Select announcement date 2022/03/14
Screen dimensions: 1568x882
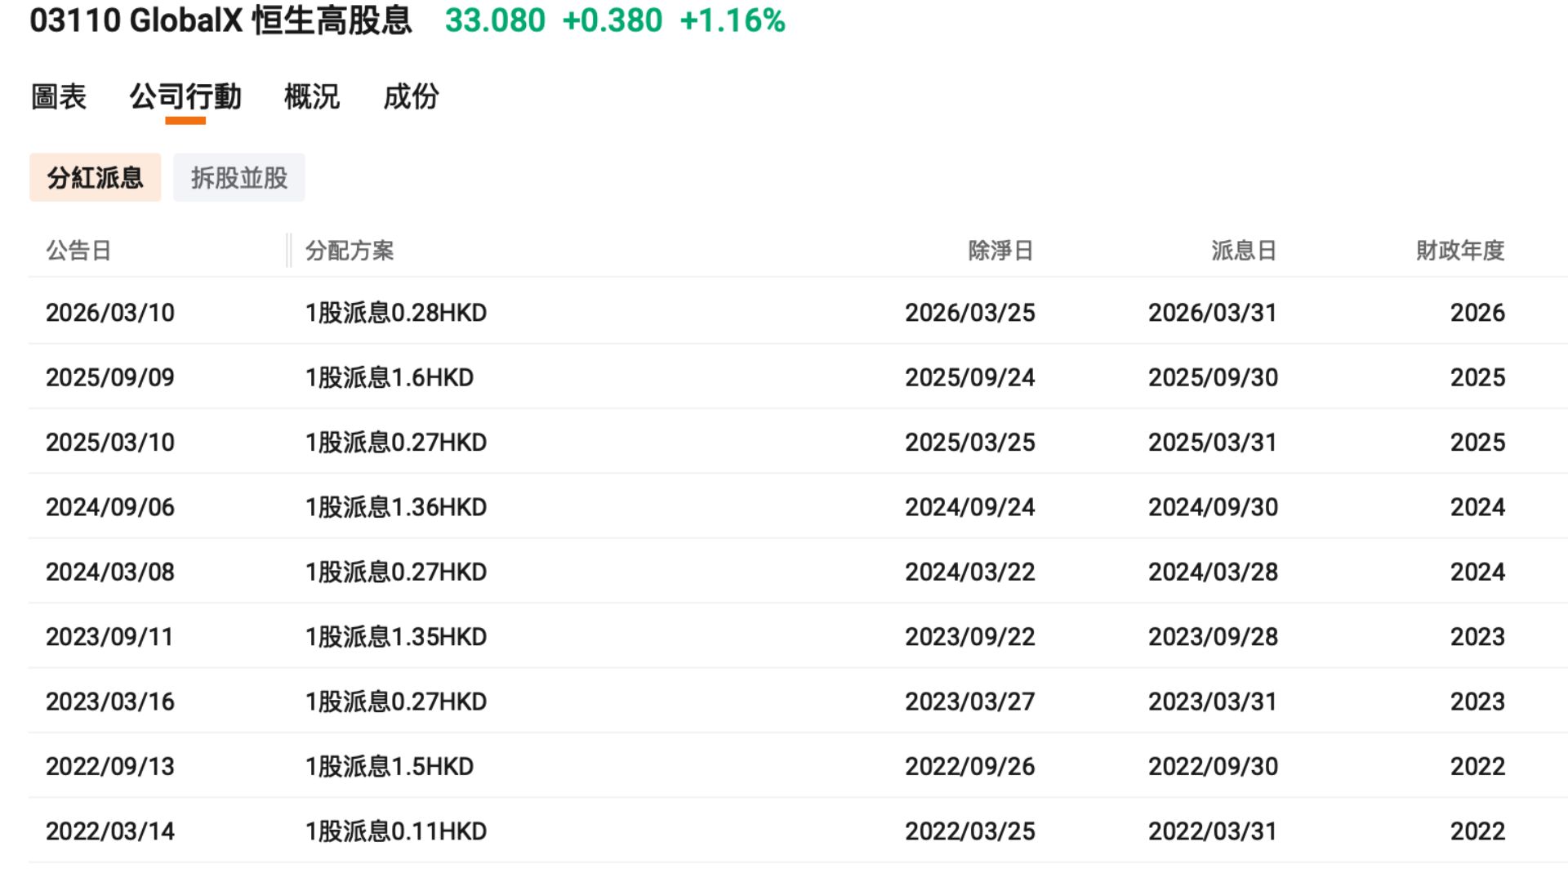click(110, 831)
